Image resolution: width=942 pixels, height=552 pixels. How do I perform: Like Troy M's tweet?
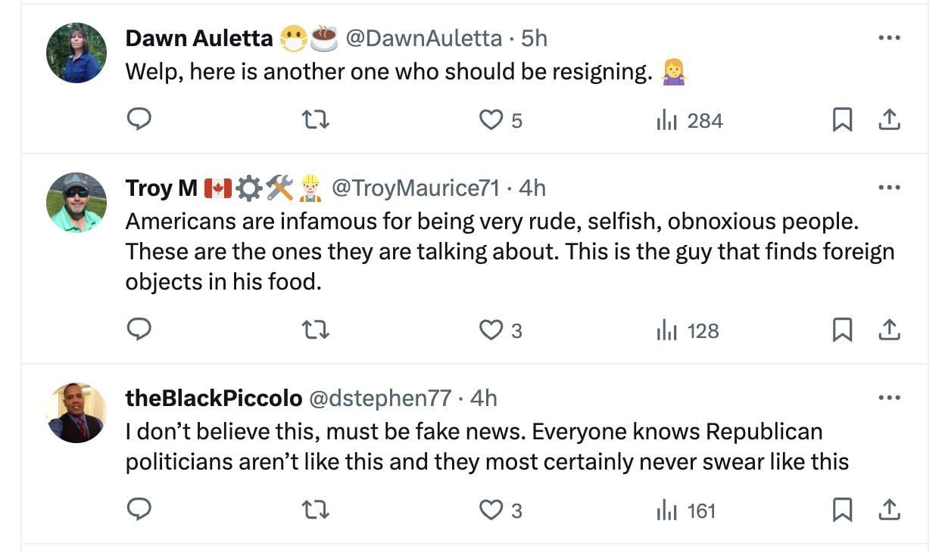[x=491, y=330]
